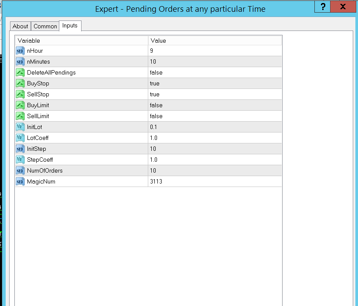The image size is (358, 306).
Task: Select the LotCoeff value 1.0
Action: click(153, 138)
